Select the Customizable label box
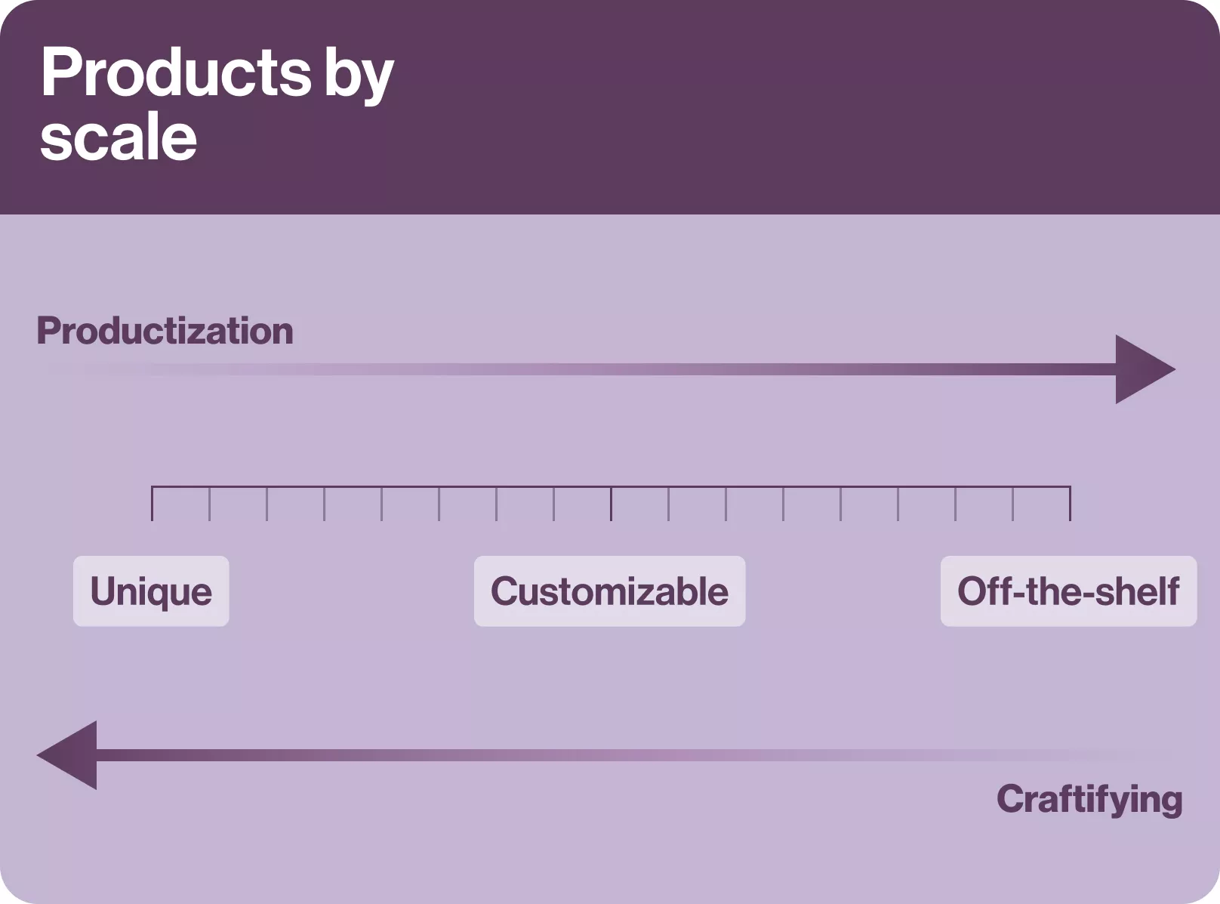The height and width of the screenshot is (904, 1220). pyautogui.click(x=609, y=591)
